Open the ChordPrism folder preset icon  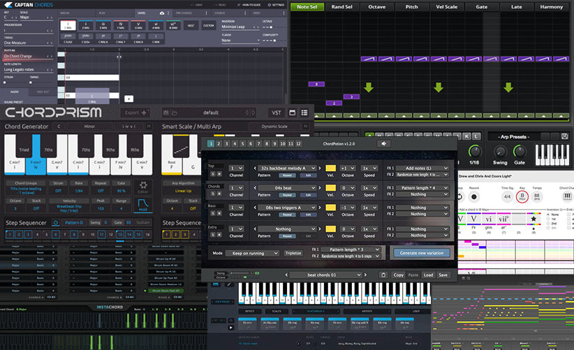[x=175, y=112]
